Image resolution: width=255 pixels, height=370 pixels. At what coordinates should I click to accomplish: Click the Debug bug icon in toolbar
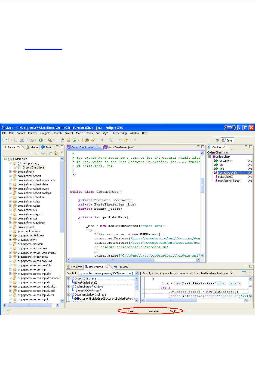coord(32,140)
